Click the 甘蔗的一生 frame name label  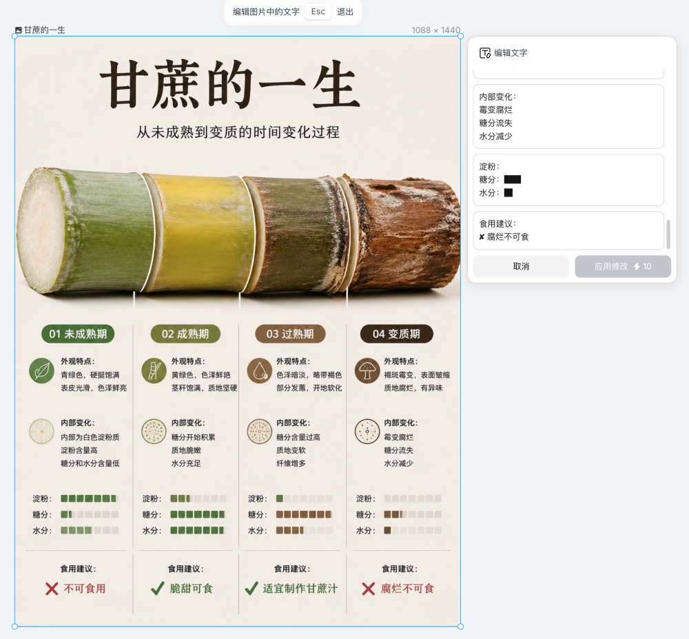(x=44, y=30)
